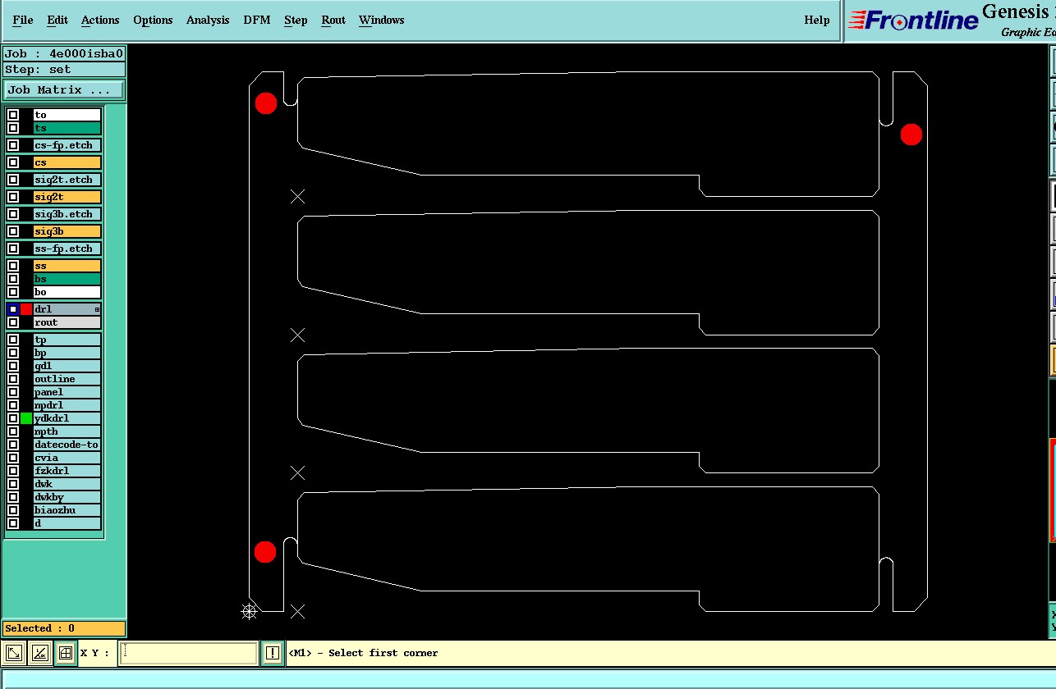Toggle the datecode-to layer checkbox
1056x689 pixels.
point(13,445)
